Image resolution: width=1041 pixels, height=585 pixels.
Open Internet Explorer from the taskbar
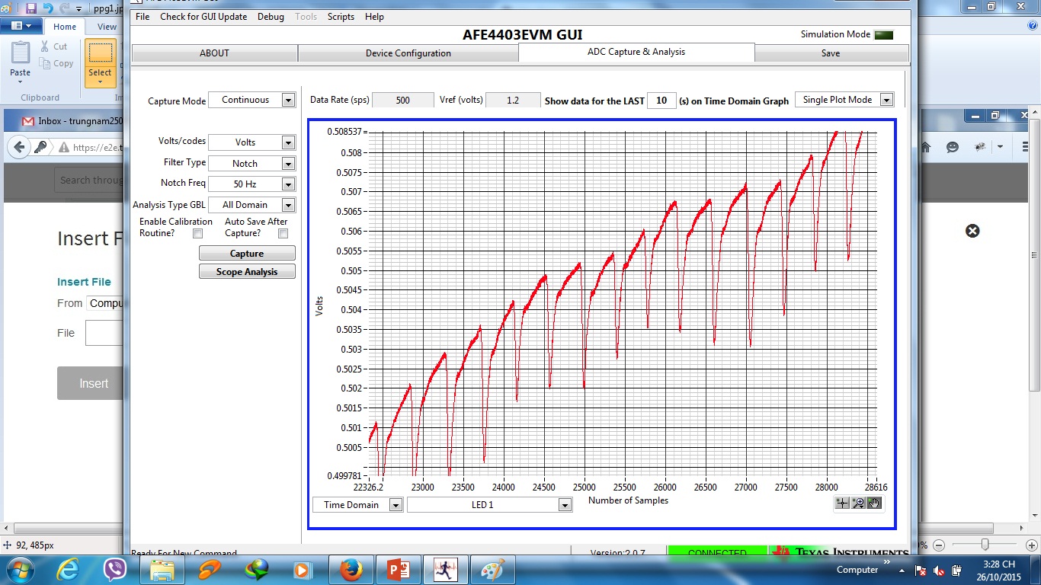[69, 569]
